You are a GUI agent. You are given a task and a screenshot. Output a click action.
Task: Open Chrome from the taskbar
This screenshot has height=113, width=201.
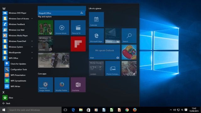point(127,110)
